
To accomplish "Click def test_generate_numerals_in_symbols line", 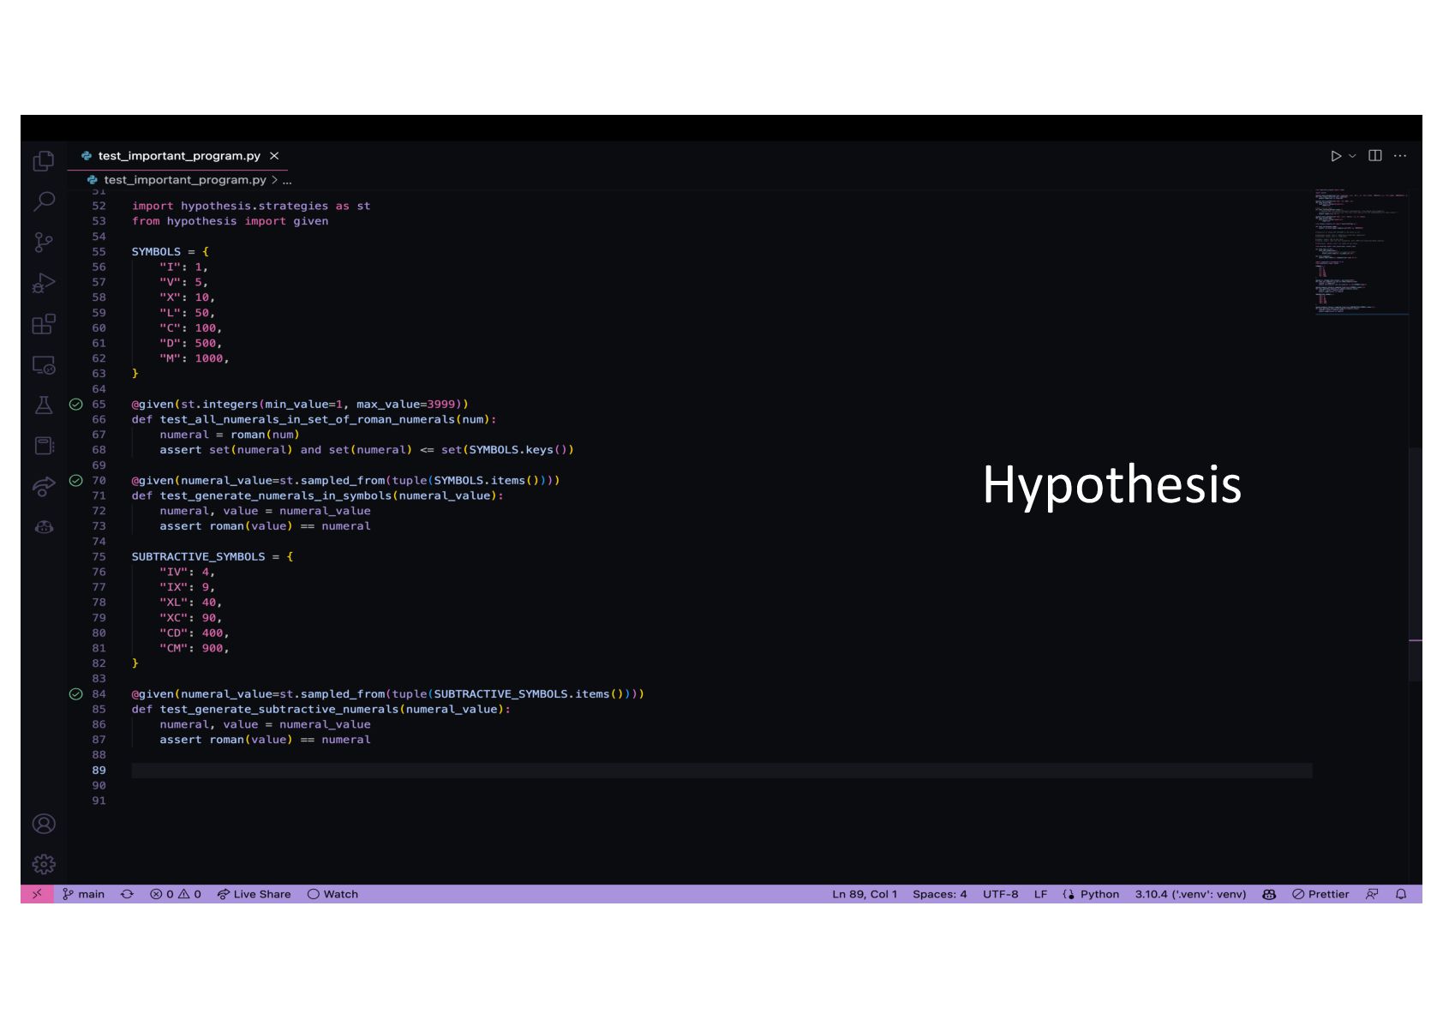I will [x=318, y=496].
